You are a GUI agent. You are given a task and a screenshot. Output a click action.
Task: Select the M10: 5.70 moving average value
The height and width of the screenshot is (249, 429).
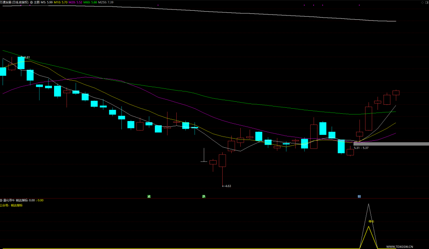pyautogui.click(x=61, y=2)
